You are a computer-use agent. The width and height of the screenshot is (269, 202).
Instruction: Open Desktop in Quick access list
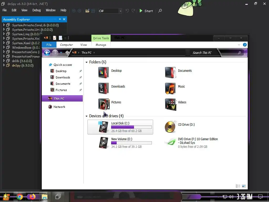pyautogui.click(x=61, y=71)
